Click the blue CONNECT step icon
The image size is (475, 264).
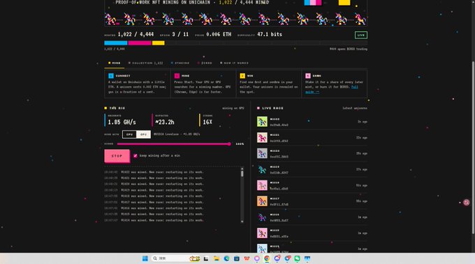pos(111,76)
